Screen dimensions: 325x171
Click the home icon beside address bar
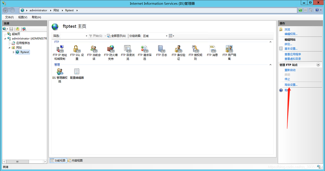311,10
